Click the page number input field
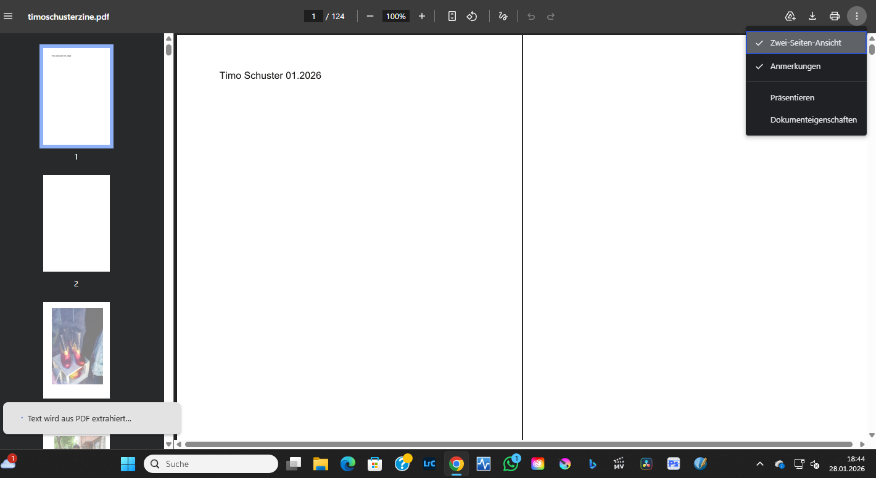 point(313,16)
